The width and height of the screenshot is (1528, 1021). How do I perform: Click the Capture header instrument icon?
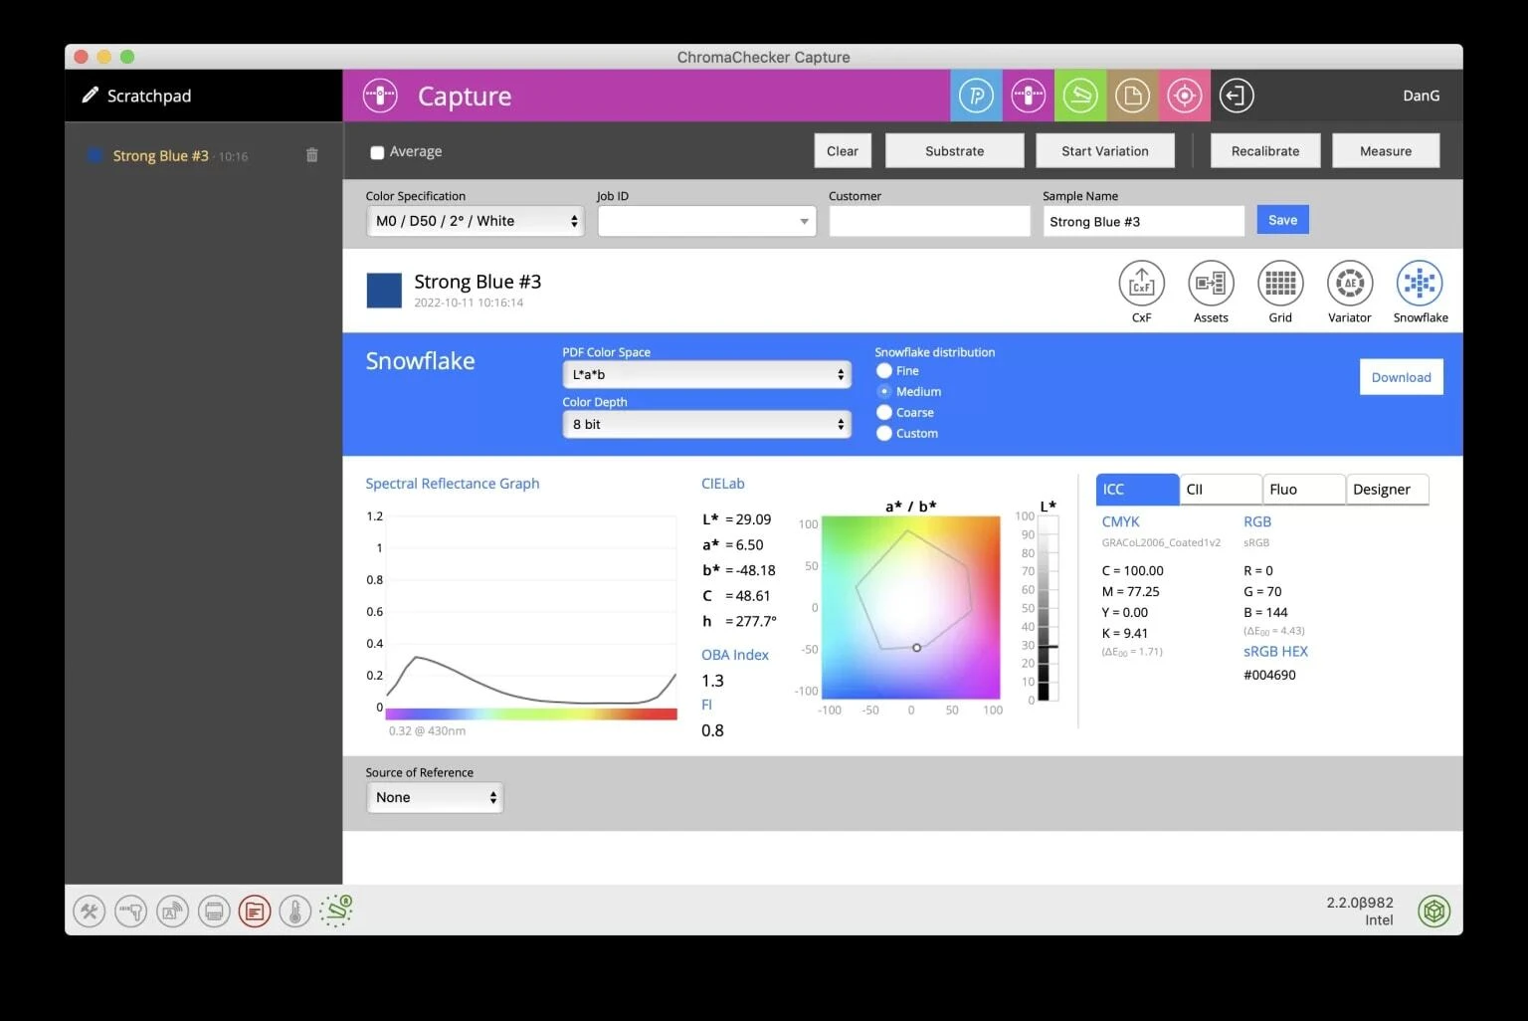coord(380,96)
